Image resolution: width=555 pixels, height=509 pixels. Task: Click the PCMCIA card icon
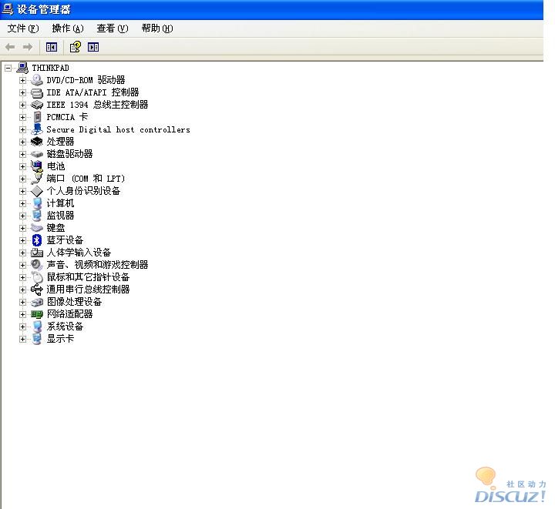[x=37, y=117]
